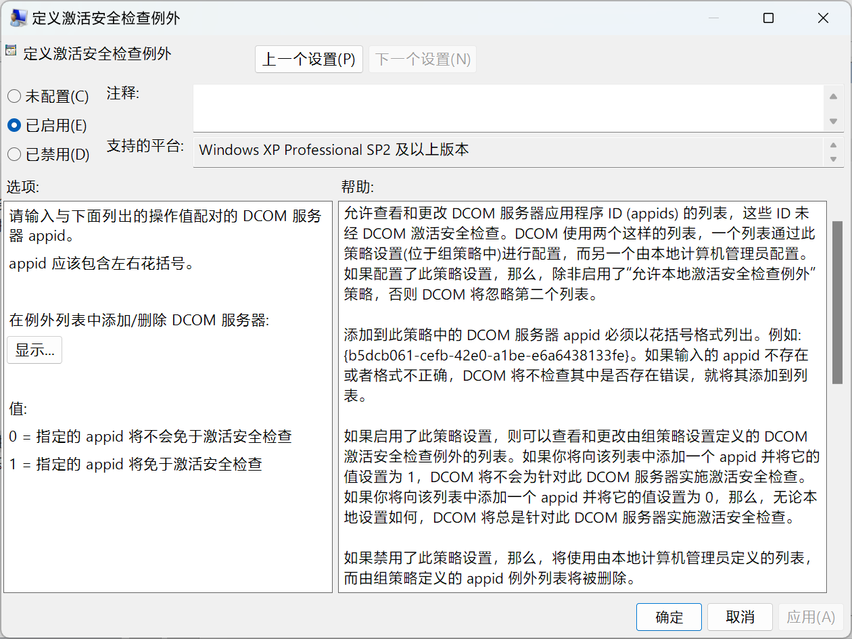Click the 支持的平台 text box
Image resolution: width=852 pixels, height=639 pixels.
[507, 151]
